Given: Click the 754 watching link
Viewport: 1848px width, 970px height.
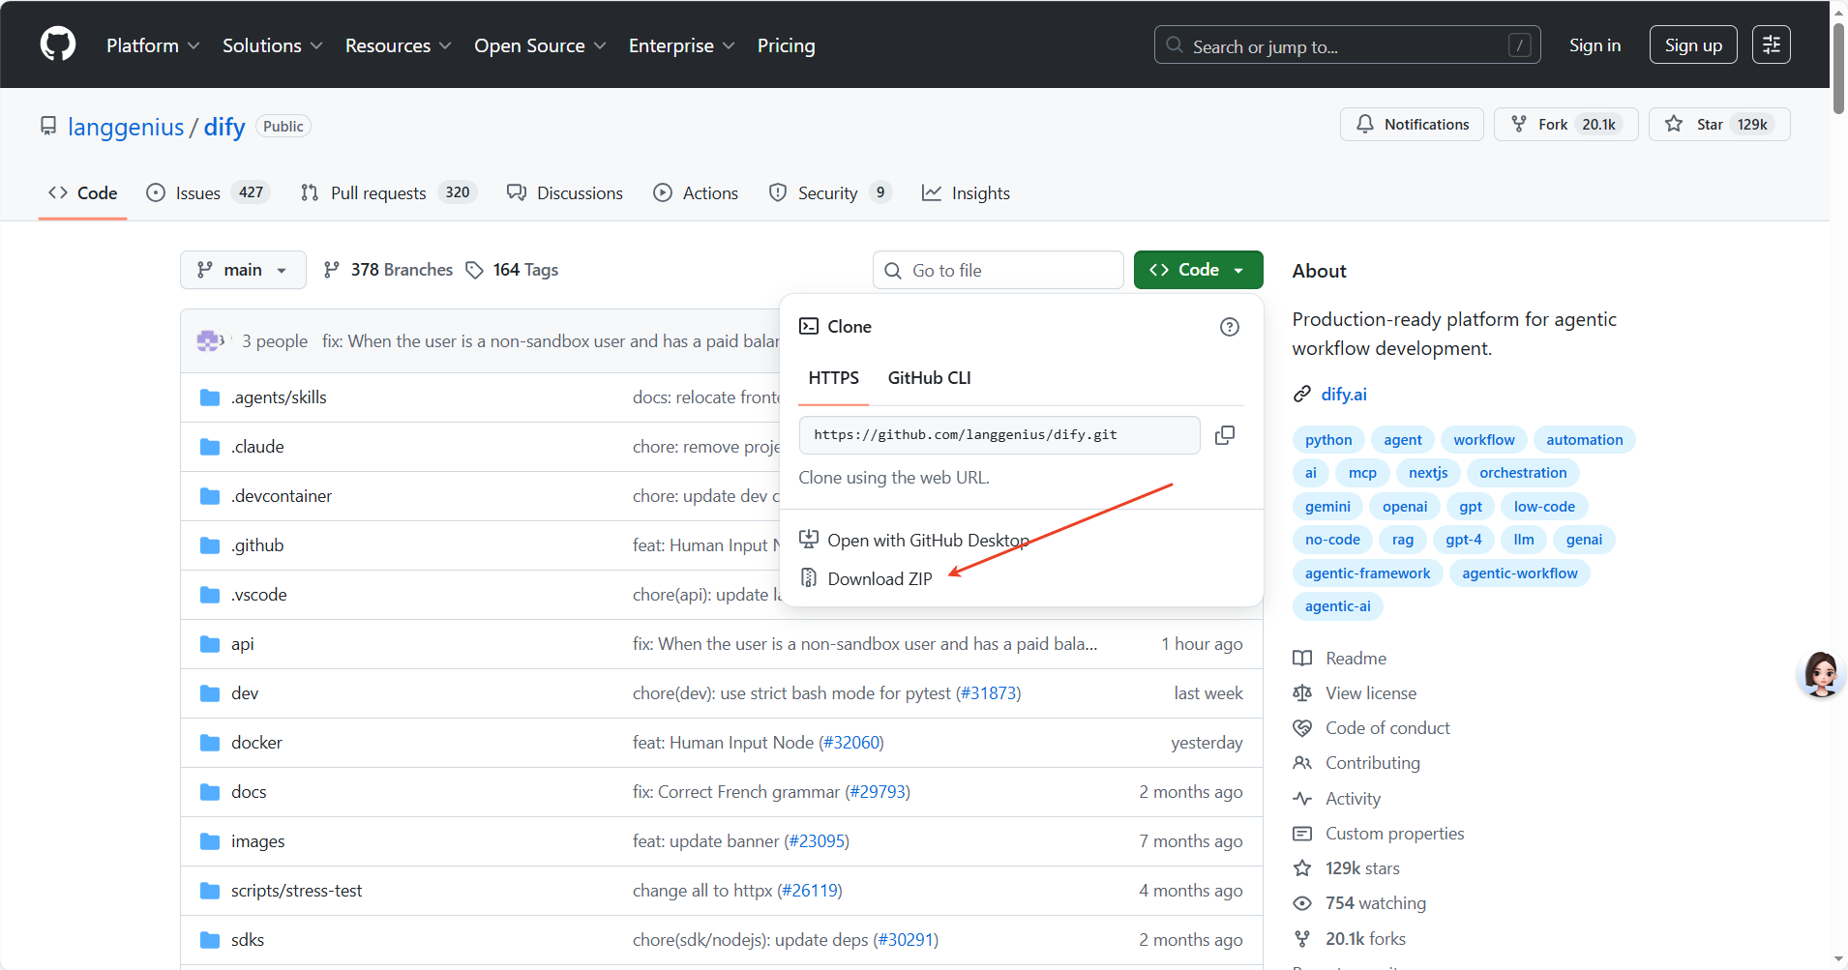Looking at the screenshot, I should click(1376, 903).
